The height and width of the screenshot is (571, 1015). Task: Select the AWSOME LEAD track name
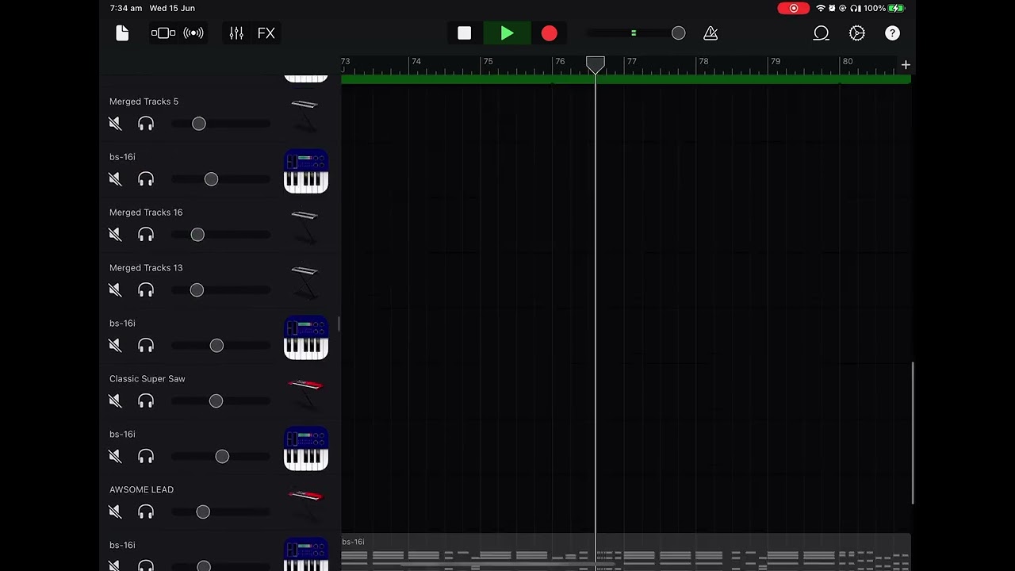tap(141, 490)
